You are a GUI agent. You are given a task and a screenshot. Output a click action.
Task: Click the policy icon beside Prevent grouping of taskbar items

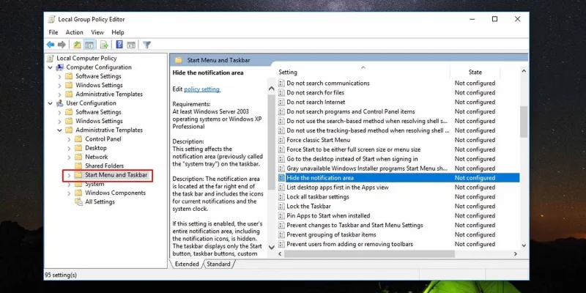[281, 234]
